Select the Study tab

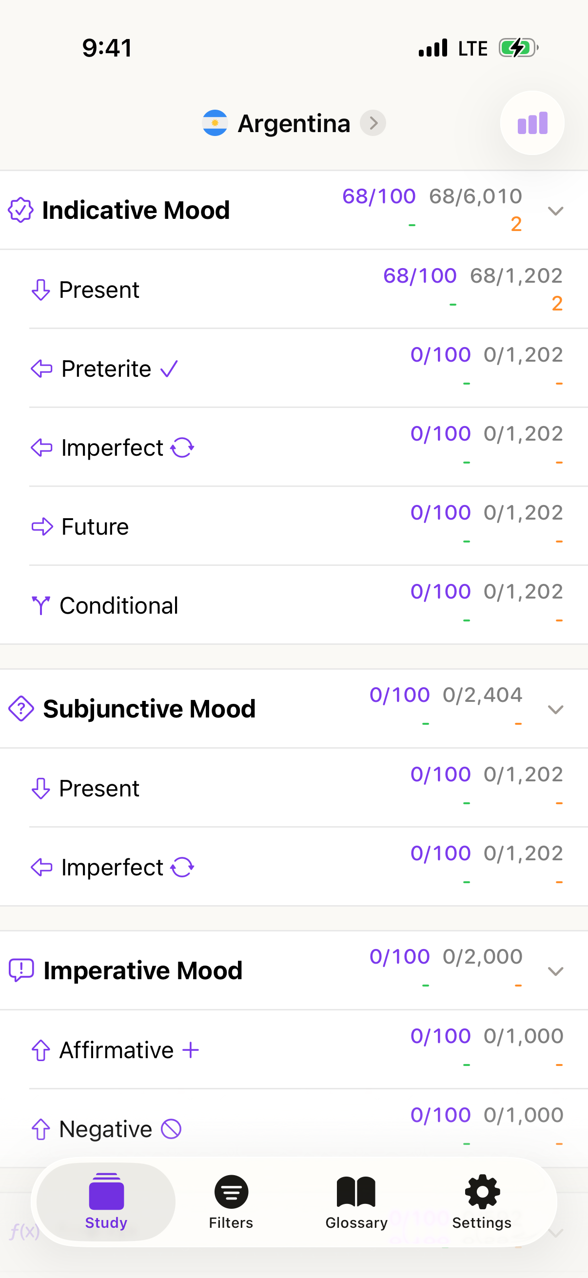pyautogui.click(x=106, y=1201)
